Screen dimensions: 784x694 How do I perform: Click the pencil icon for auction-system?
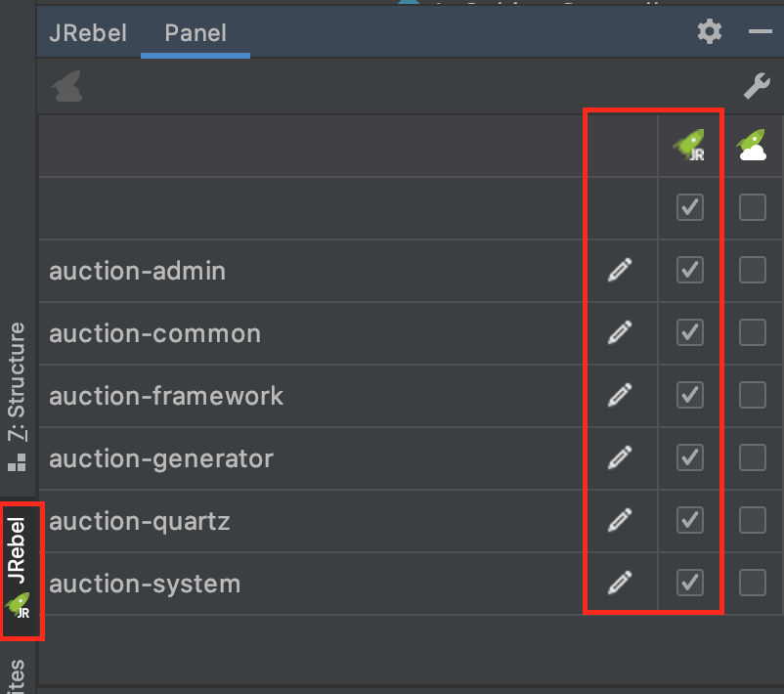(x=620, y=583)
